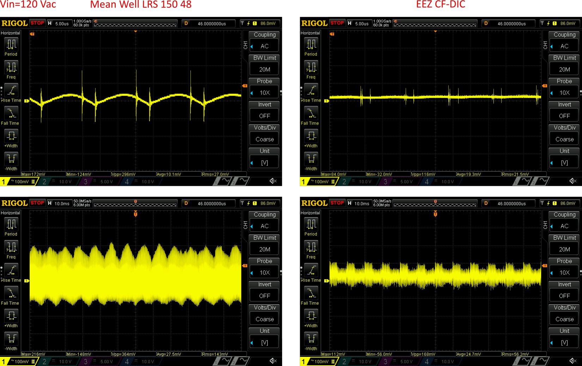Select the Freq measurement icon in the top-right scope
582x366 pixels.
coord(311,67)
